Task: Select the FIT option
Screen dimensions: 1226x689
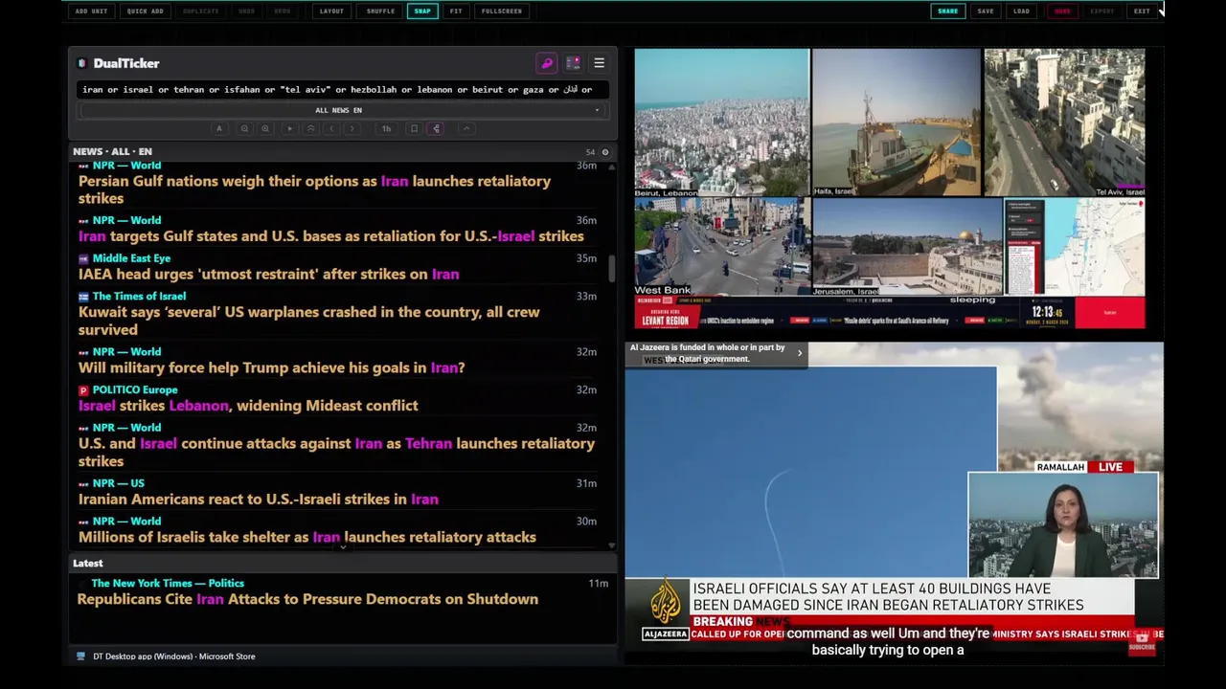Action: tap(456, 11)
